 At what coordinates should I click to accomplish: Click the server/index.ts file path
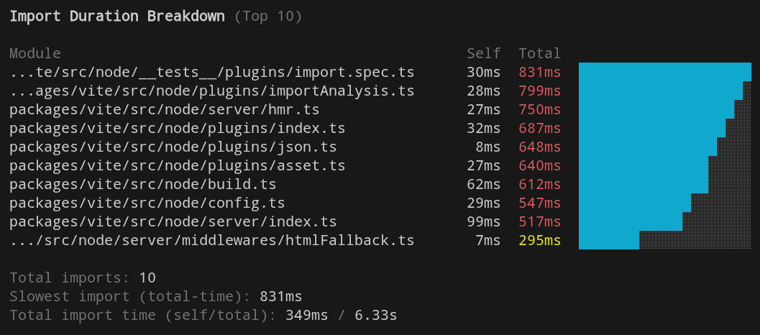pos(173,221)
